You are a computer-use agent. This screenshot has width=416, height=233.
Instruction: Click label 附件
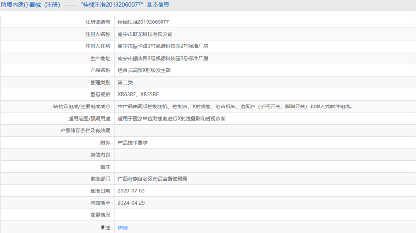(x=105, y=143)
